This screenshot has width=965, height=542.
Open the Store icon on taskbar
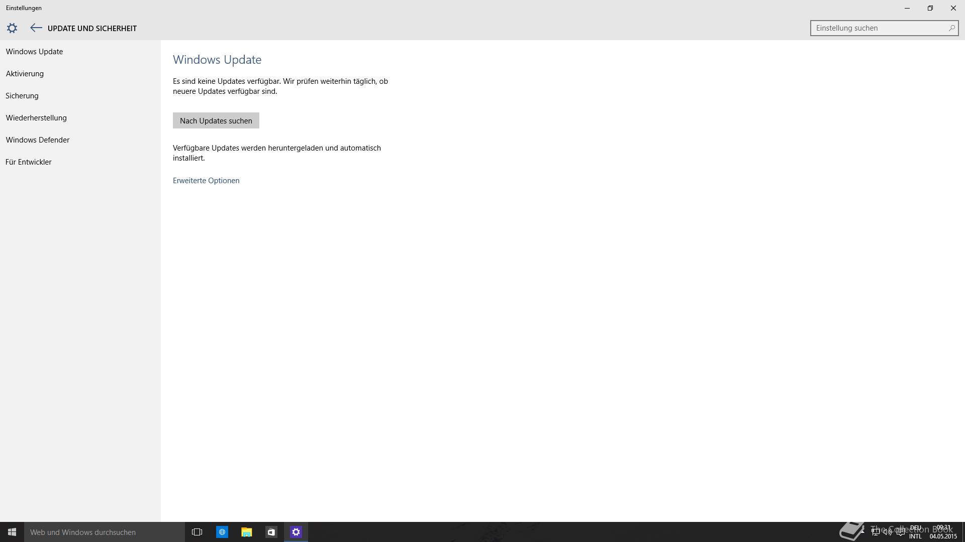point(271,532)
